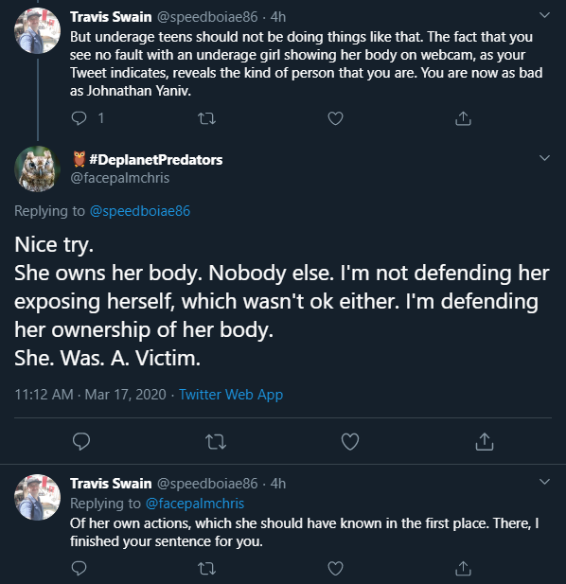Reply to Travis Swain's last tweet
This screenshot has width=566, height=584.
(79, 568)
